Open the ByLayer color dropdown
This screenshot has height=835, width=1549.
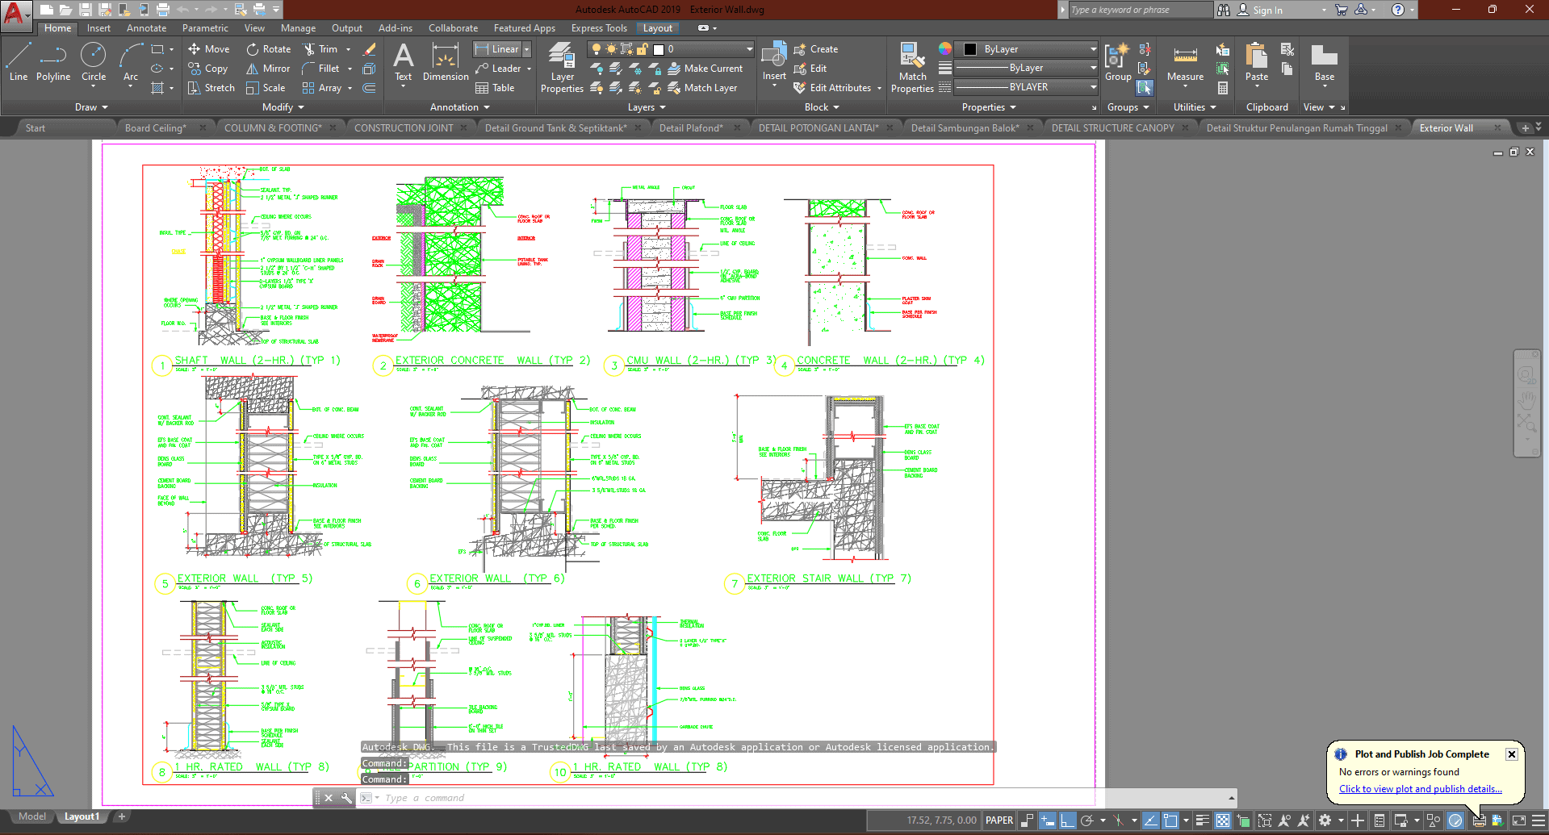(1093, 49)
